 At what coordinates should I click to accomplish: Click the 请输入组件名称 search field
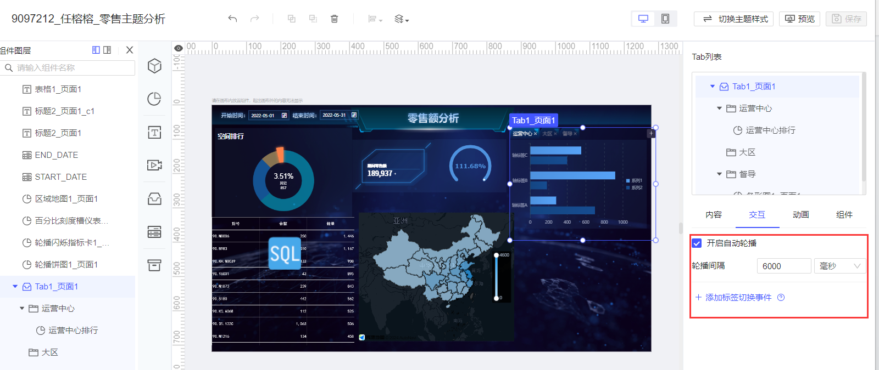[x=68, y=68]
